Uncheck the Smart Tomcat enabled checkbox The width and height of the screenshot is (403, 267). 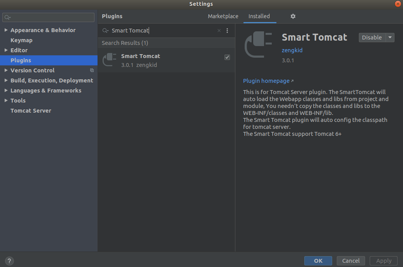click(227, 57)
